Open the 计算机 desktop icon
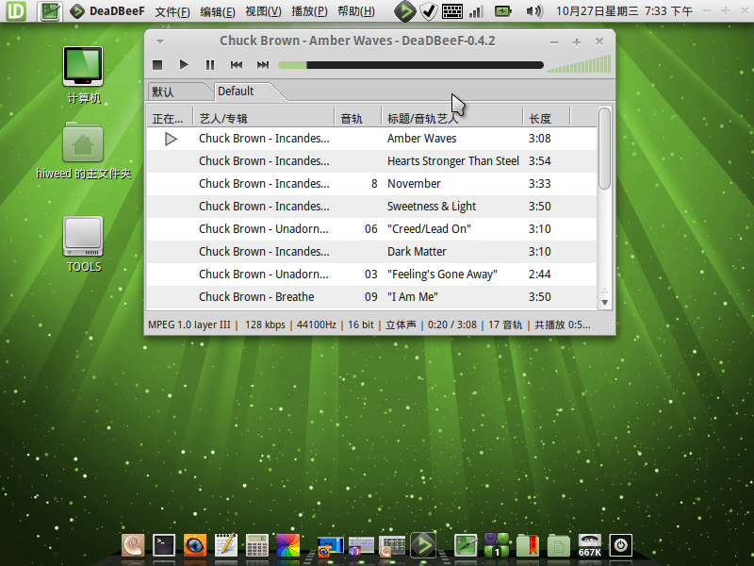The image size is (754, 566). (x=83, y=75)
